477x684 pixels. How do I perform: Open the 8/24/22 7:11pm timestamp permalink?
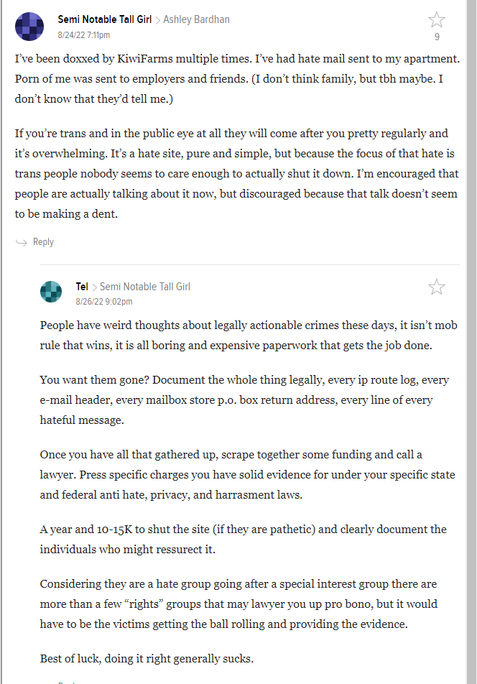pyautogui.click(x=84, y=35)
